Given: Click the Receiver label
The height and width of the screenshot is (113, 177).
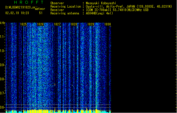Looking at the screenshot, I should tap(57, 10).
